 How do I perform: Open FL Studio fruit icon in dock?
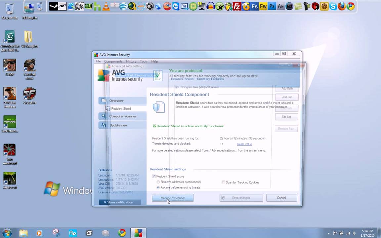coord(228,6)
